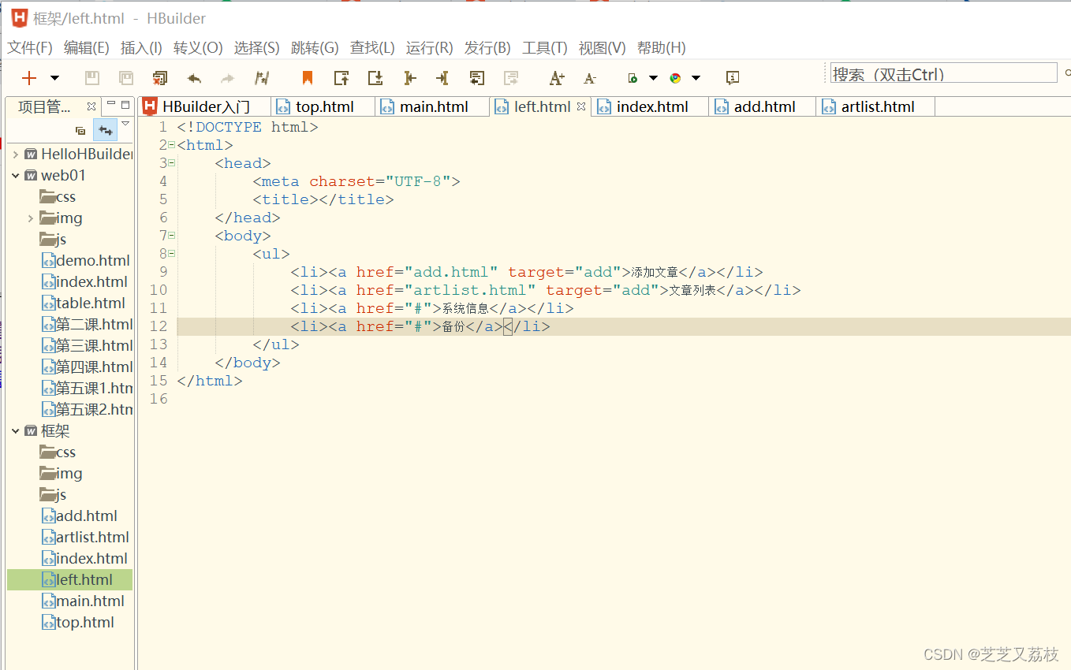This screenshot has height=670, width=1071.
Task: Switch to the add.html editor tab
Action: (763, 106)
